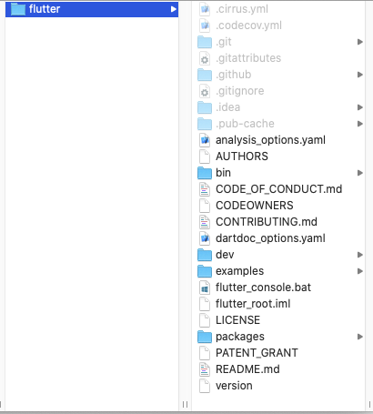
Task: Select the 'examples' folder name
Action: [x=240, y=271]
